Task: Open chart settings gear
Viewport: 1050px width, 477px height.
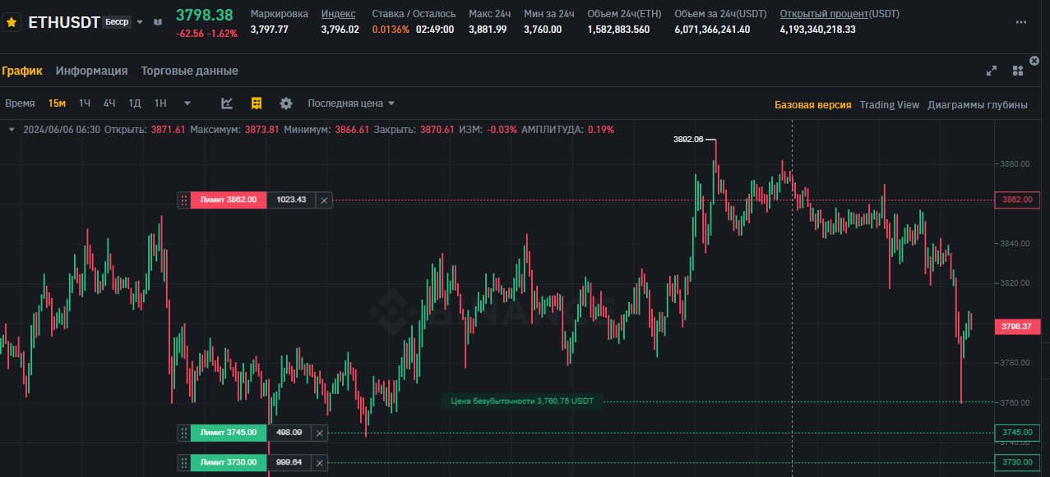Action: point(286,103)
